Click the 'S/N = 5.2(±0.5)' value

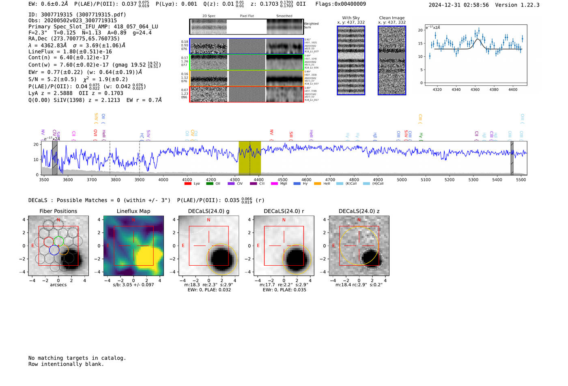coord(52,79)
